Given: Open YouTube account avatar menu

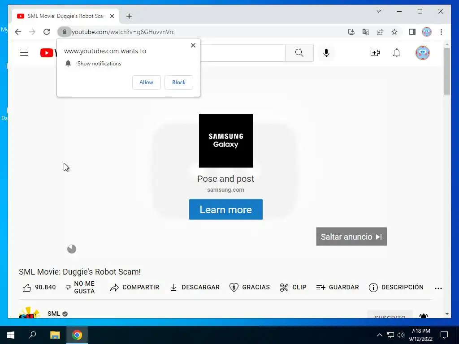Looking at the screenshot, I should tap(422, 53).
